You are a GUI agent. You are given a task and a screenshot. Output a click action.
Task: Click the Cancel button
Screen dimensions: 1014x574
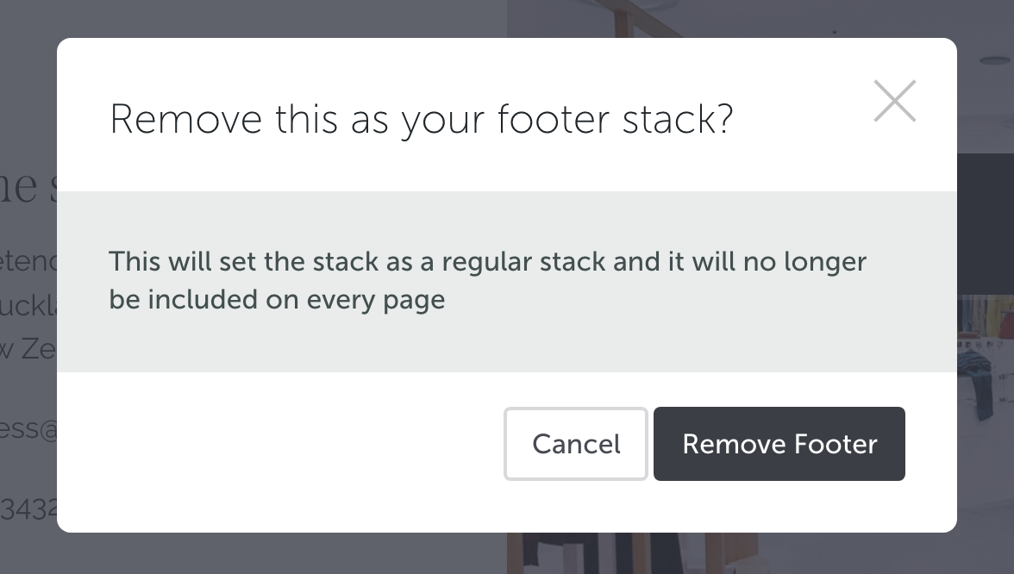pos(576,443)
